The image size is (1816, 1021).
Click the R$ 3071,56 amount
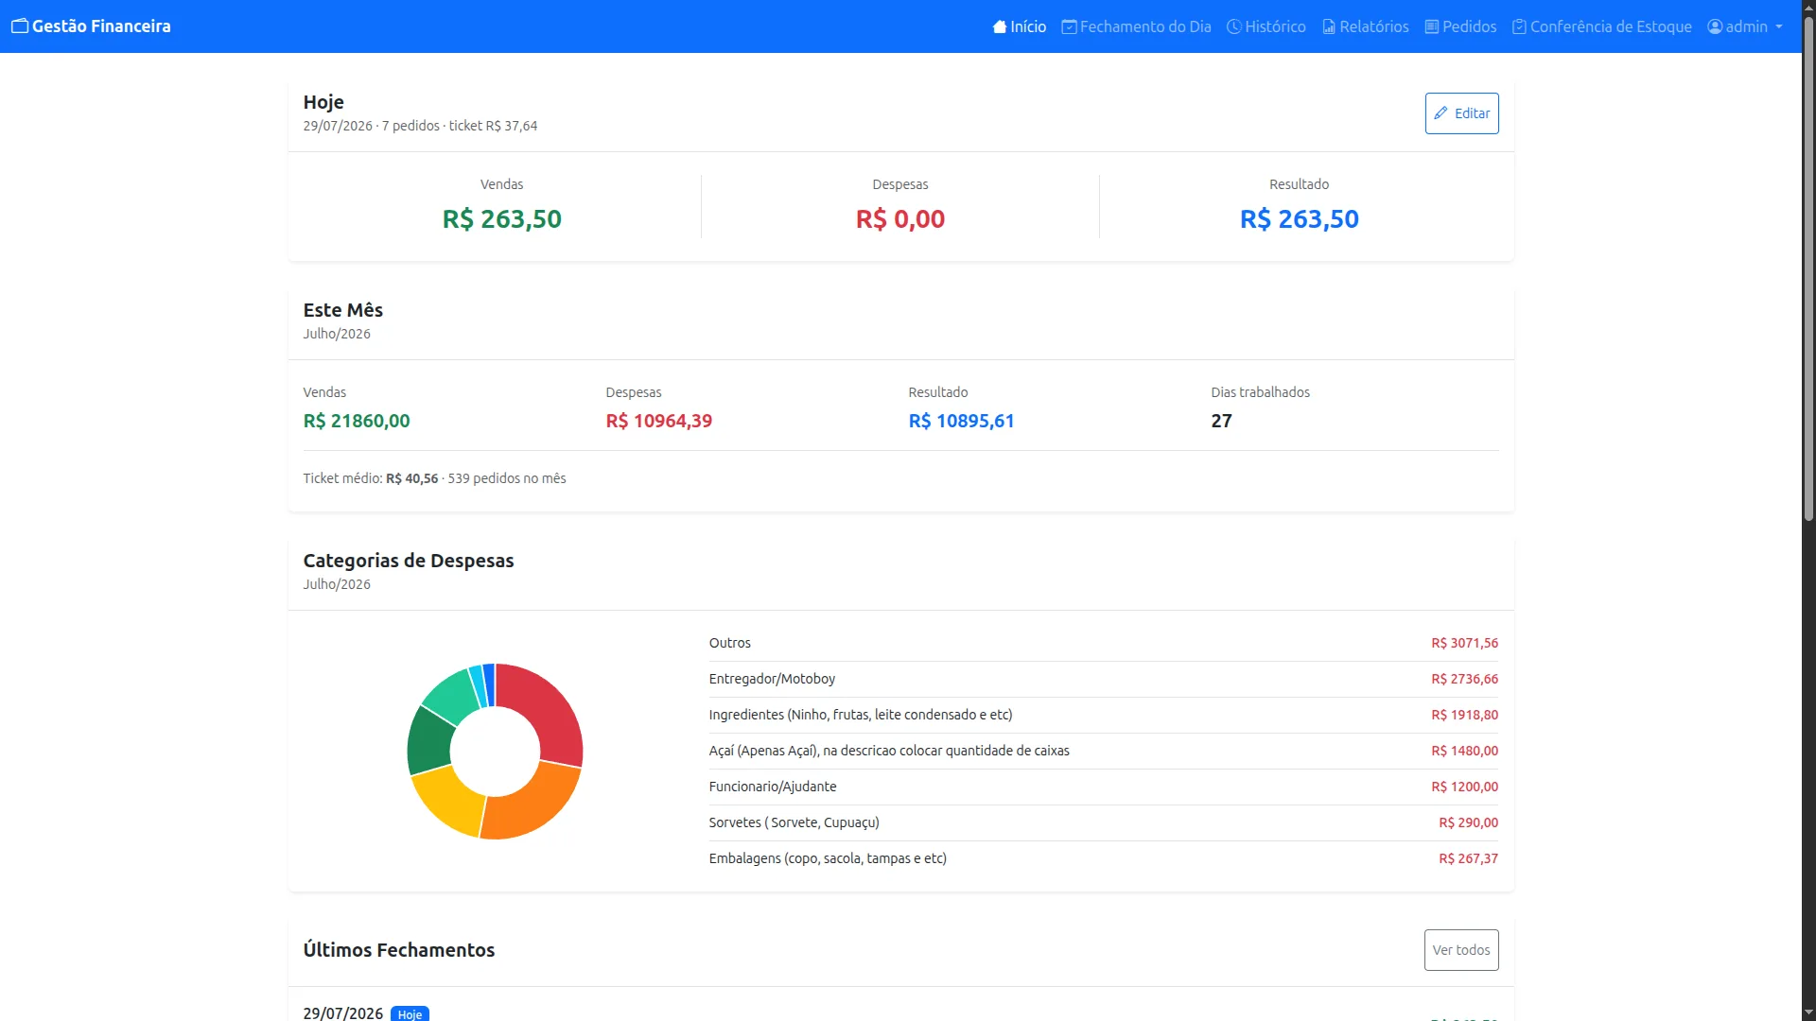[x=1464, y=643]
